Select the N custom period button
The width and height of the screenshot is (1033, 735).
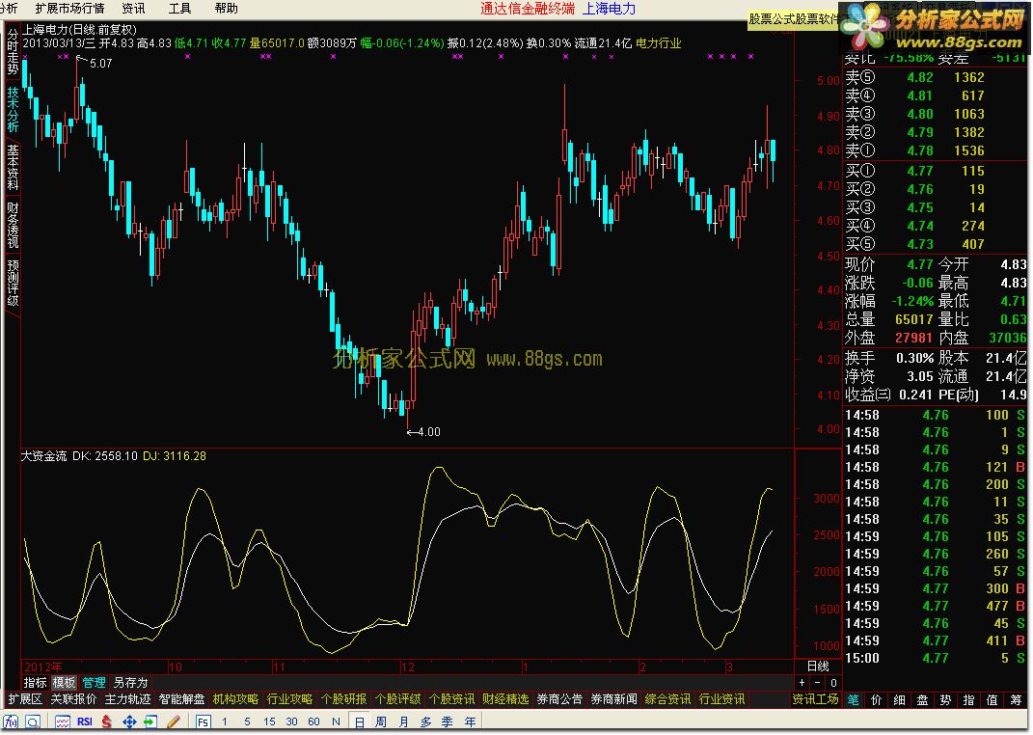click(336, 721)
